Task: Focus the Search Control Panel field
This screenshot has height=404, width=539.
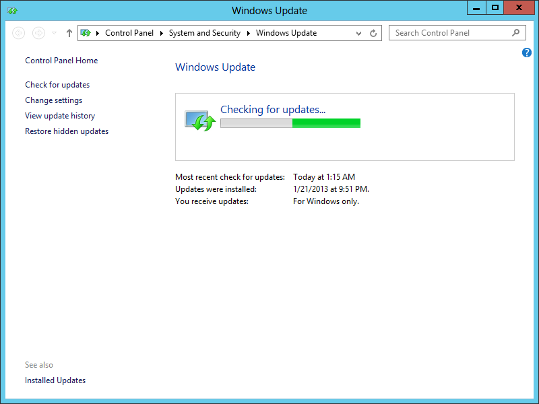Action: coord(448,33)
